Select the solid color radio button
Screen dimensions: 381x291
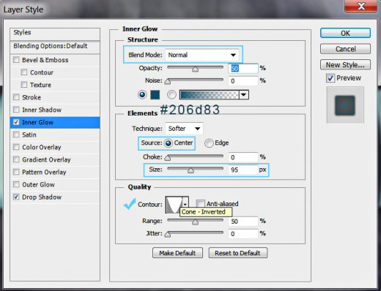pyautogui.click(x=142, y=94)
